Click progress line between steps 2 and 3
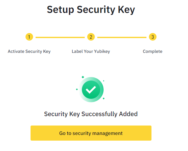Image resolution: width=188 pixels, height=151 pixels. click(122, 37)
